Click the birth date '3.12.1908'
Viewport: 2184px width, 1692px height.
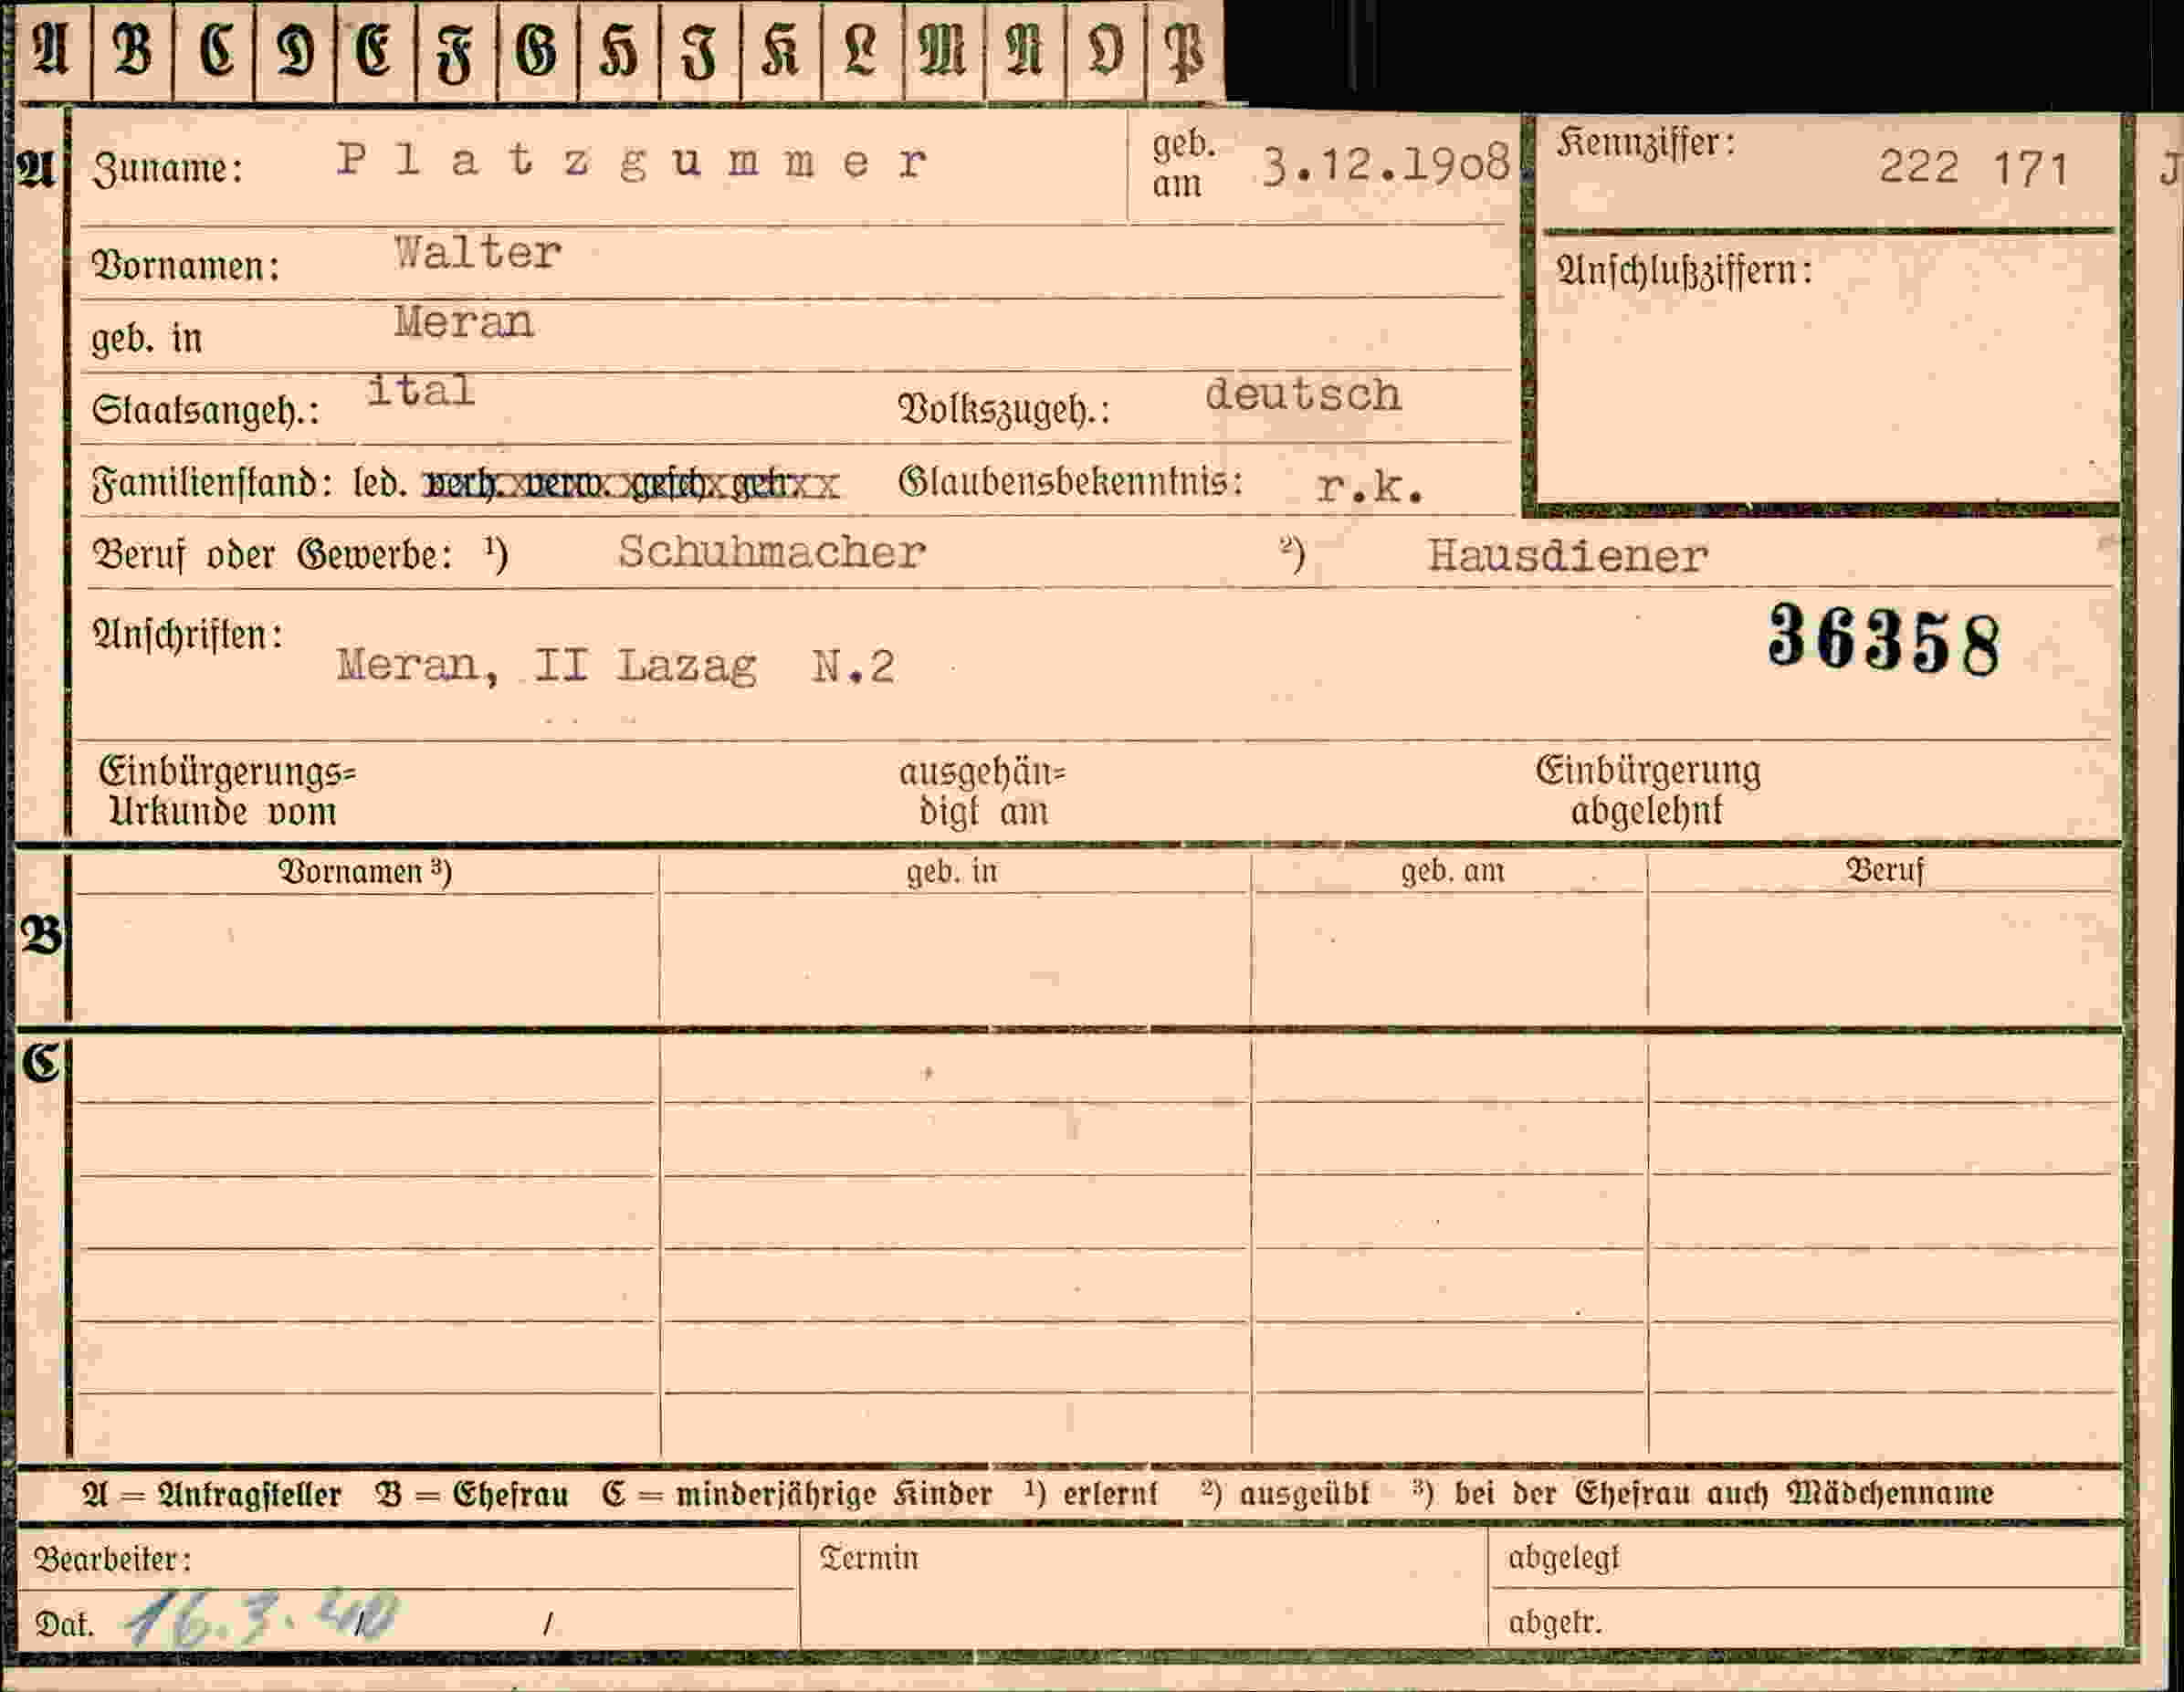1385,165
